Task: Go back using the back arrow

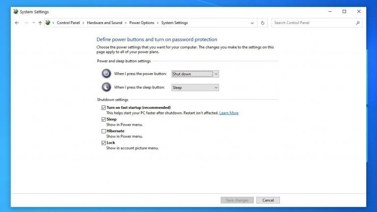Action: [17, 23]
